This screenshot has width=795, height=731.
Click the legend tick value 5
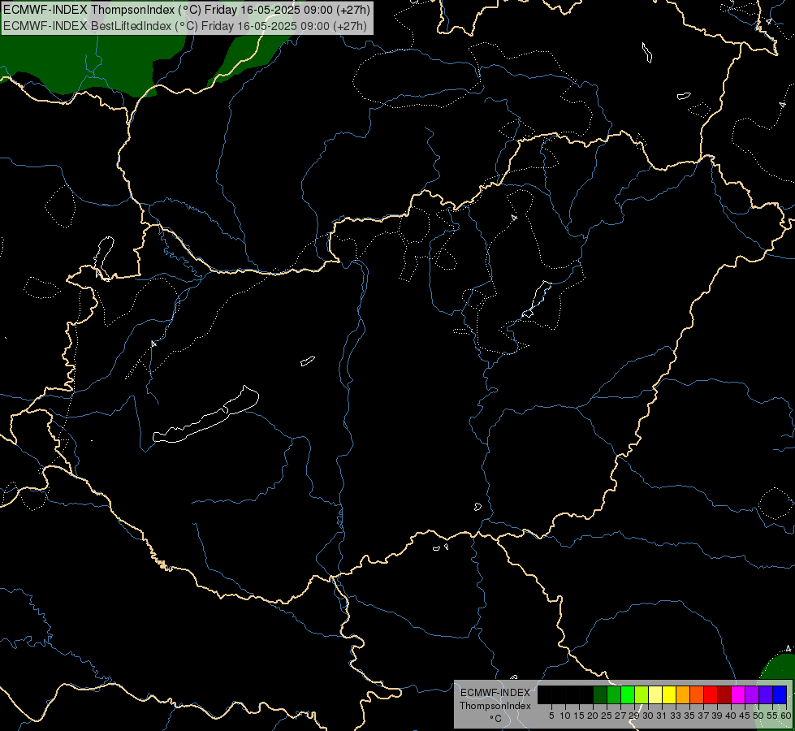551,716
